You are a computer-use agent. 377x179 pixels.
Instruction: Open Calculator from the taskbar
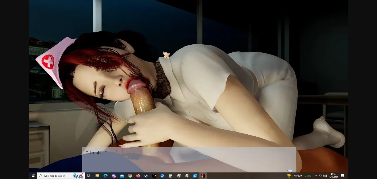pyautogui.click(x=170, y=175)
